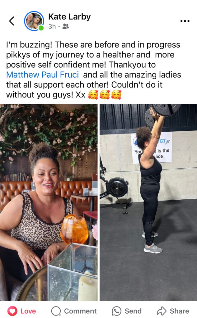The image size is (197, 318).
Task: Tap the 3h post timestamp
Action: pos(52,26)
